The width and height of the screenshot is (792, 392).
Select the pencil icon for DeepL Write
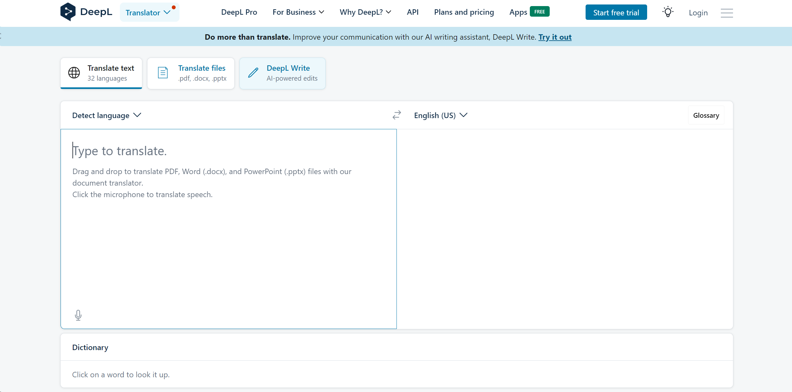[x=253, y=73]
